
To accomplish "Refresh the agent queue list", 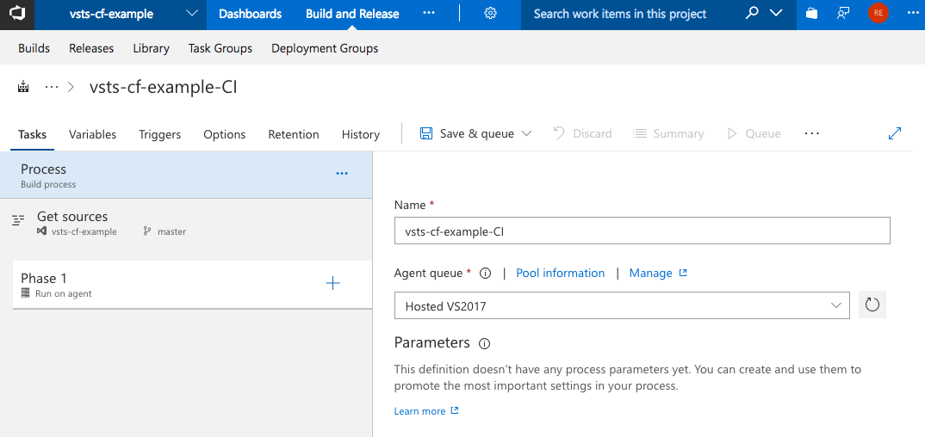I will (x=872, y=305).
